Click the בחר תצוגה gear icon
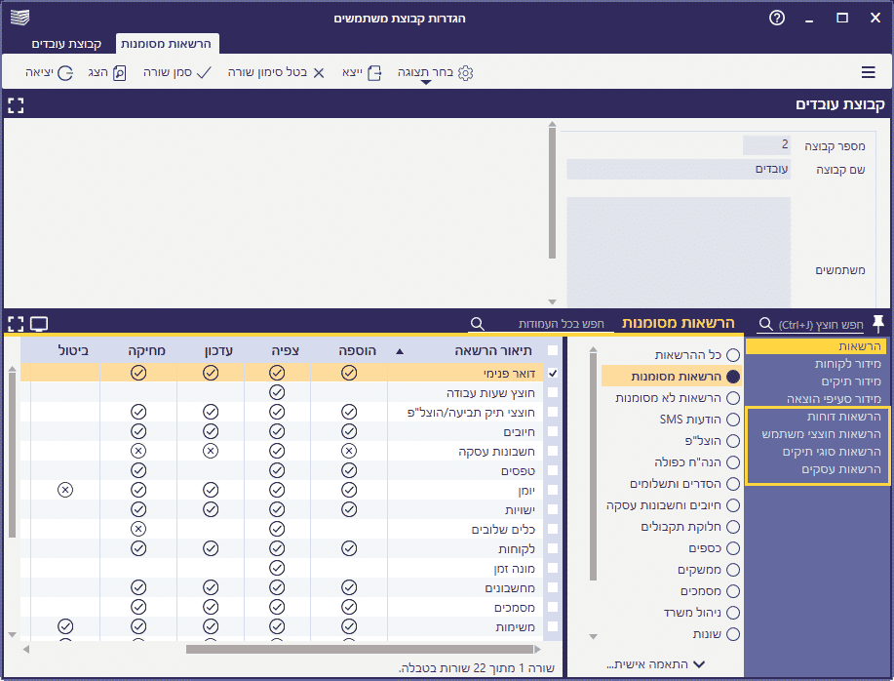 tap(466, 73)
